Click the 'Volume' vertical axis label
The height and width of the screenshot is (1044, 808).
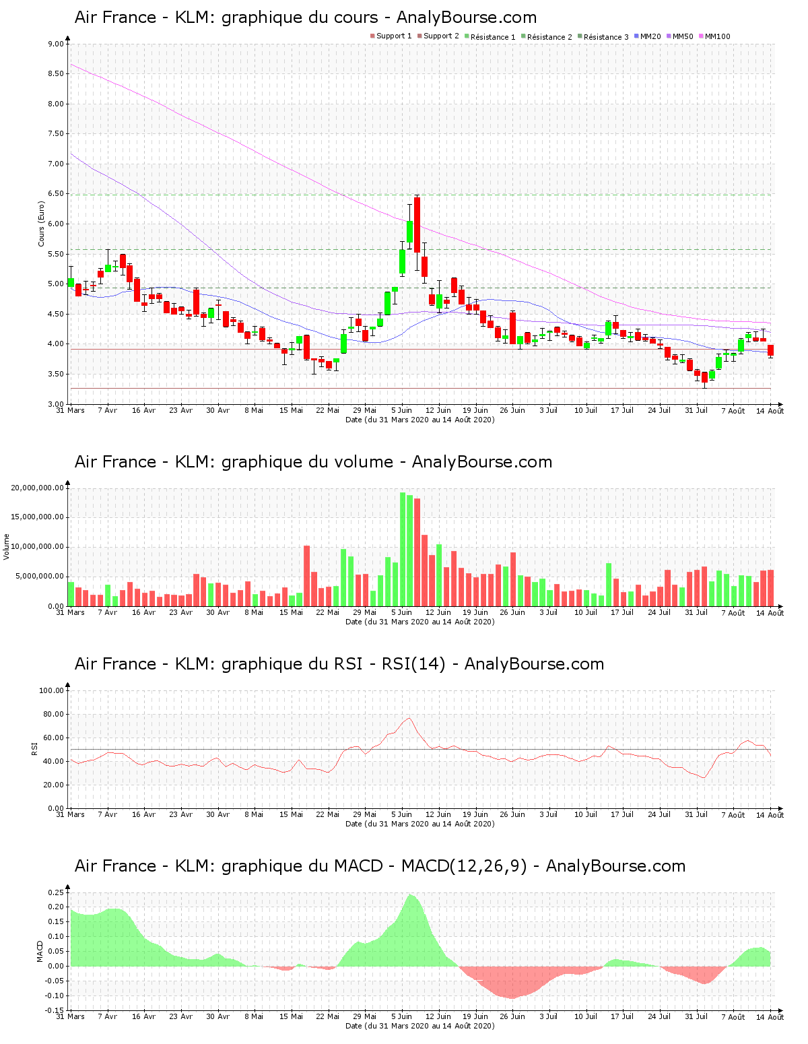(x=7, y=547)
